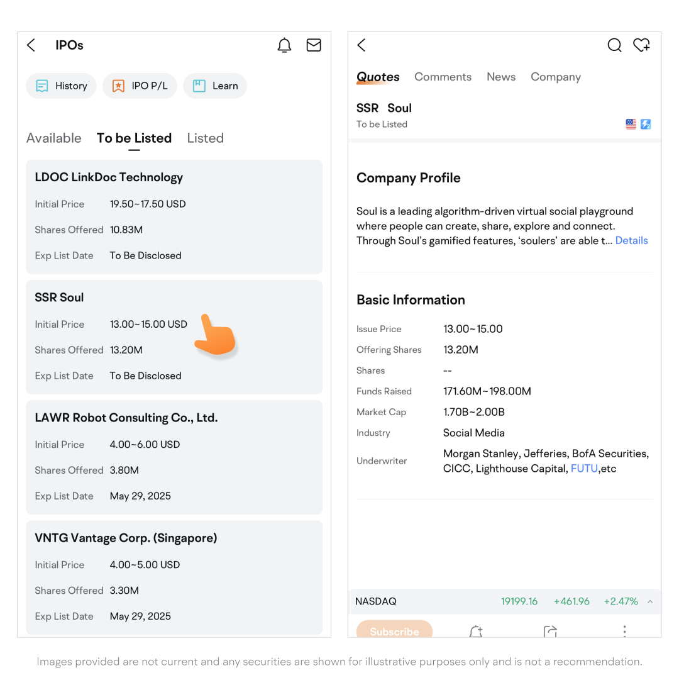The width and height of the screenshot is (679, 680).
Task: Open the Comments tab
Action: (443, 77)
